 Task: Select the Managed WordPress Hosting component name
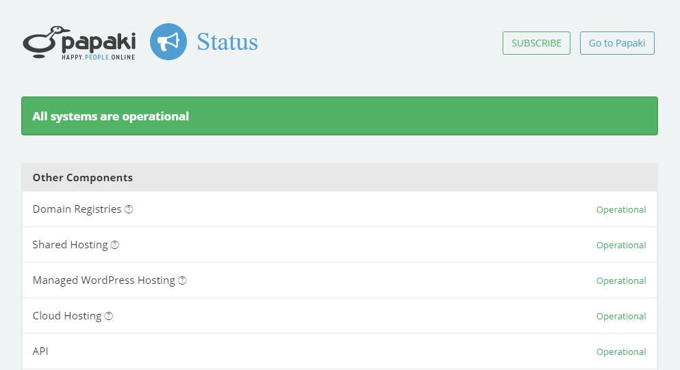(x=103, y=280)
